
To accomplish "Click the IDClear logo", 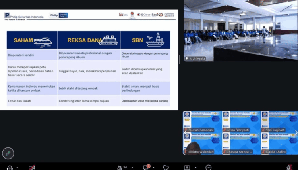I will tap(144, 15).
